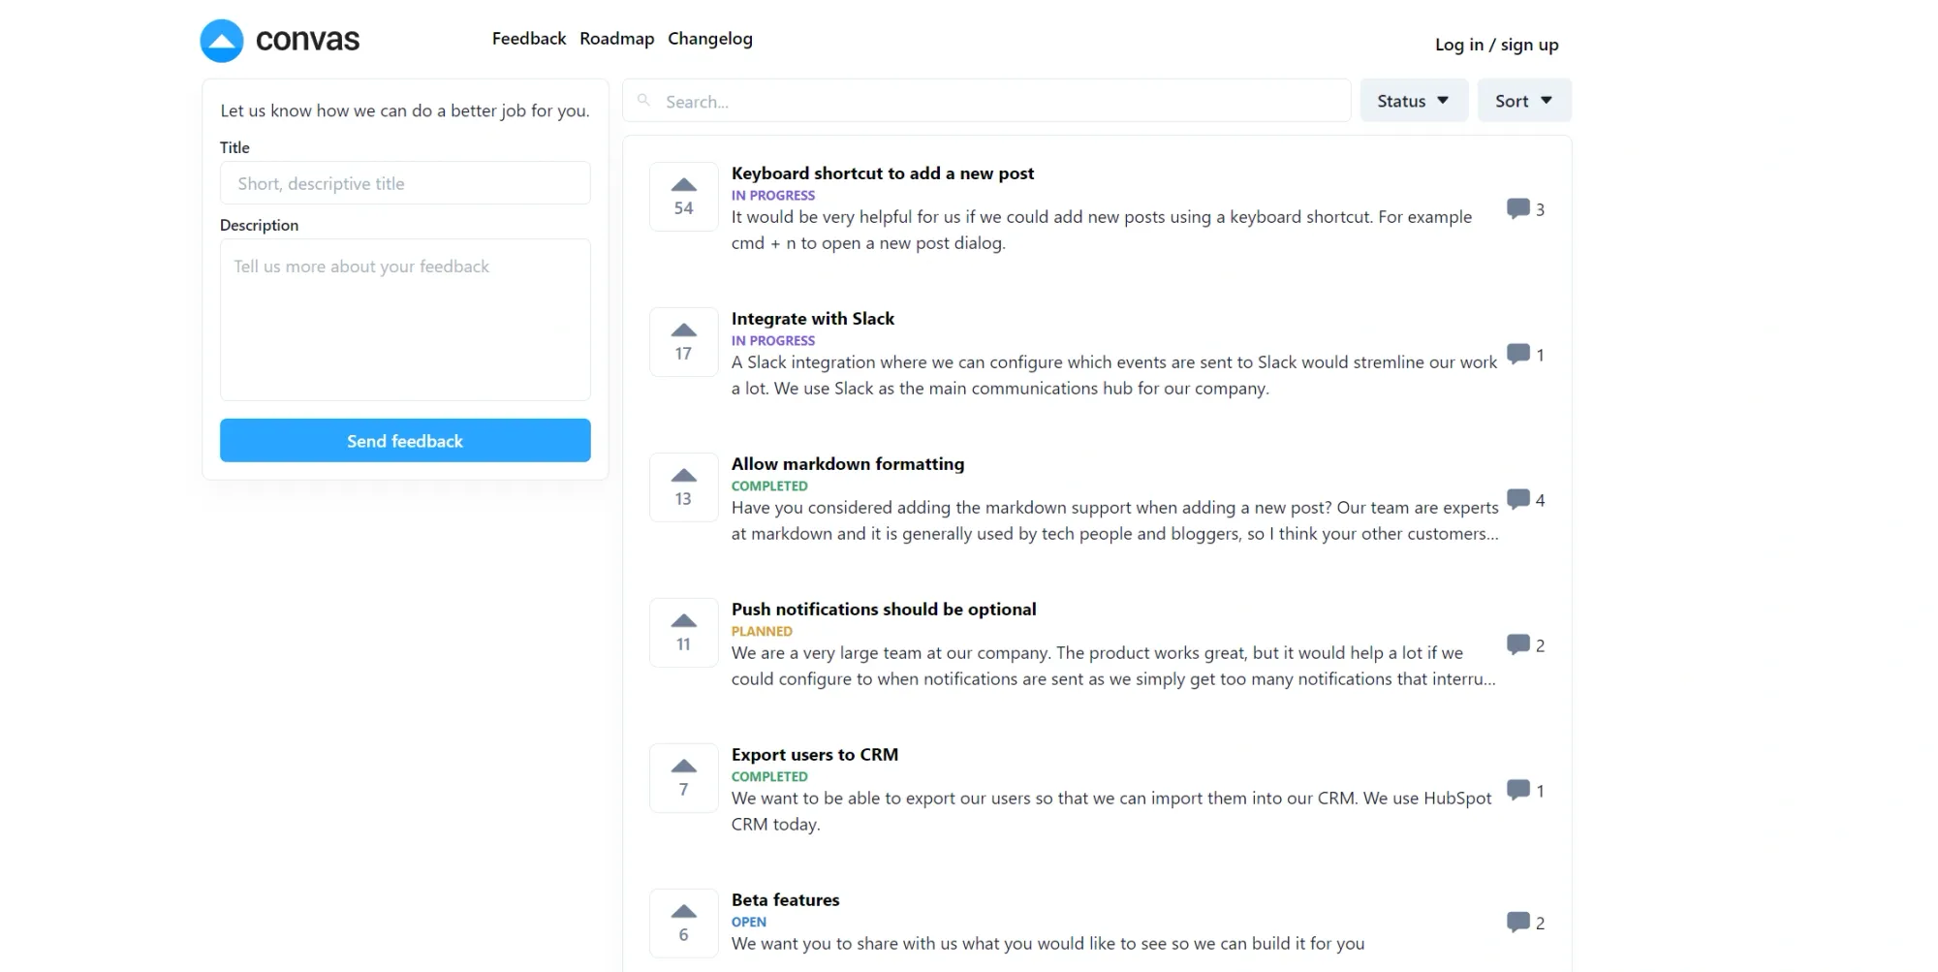Screen dimensions: 1938x972
Task: Focus the Search posts field
Action: click(986, 101)
